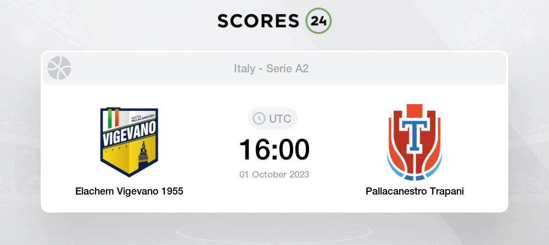Click the Italian flag on Vigevano shield
This screenshot has width=549, height=245.
(113, 118)
